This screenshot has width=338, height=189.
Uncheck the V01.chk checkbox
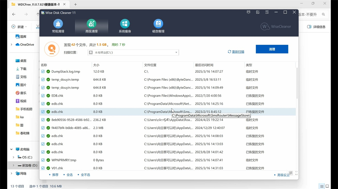point(43,168)
